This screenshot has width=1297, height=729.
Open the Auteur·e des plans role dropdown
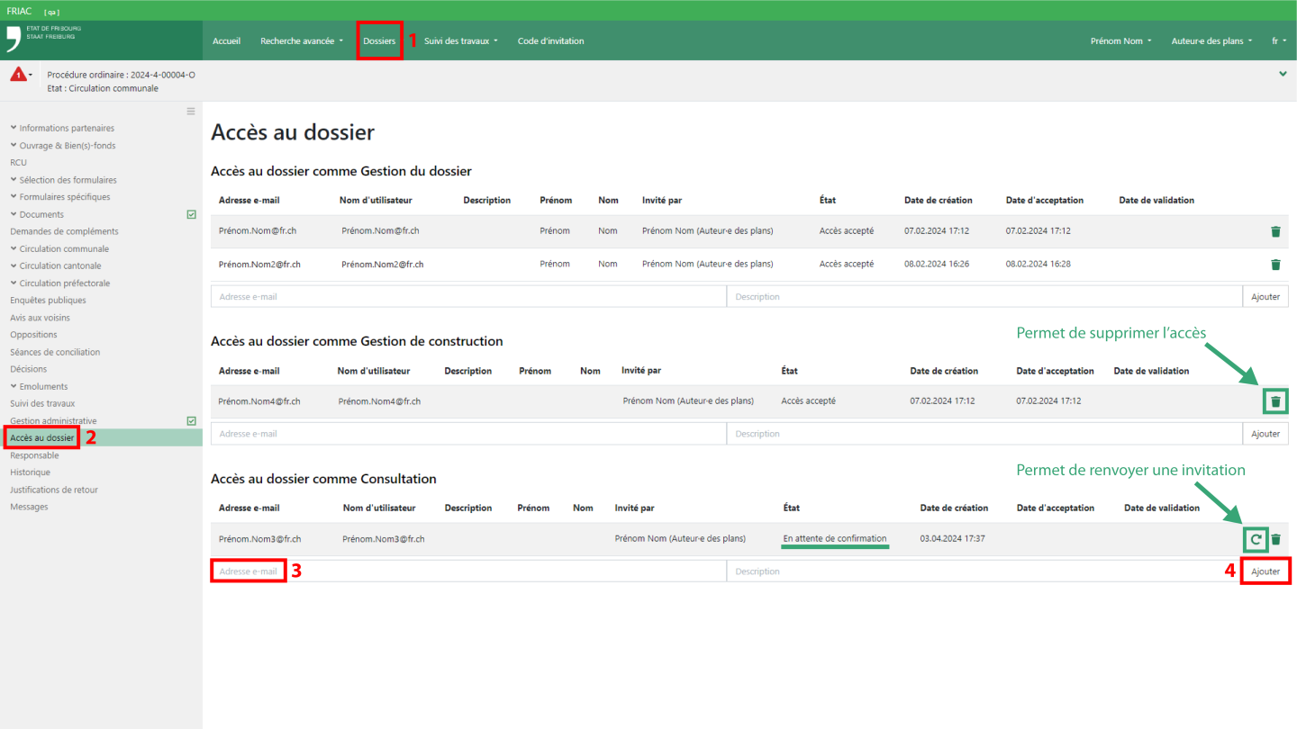tap(1211, 41)
